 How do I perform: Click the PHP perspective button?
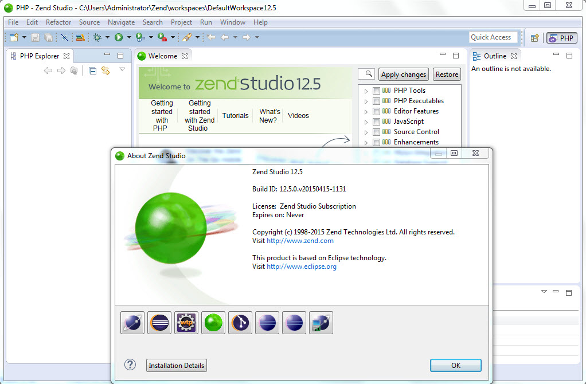pos(562,38)
